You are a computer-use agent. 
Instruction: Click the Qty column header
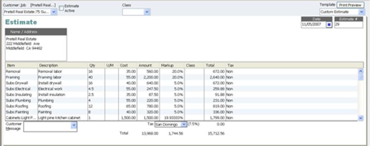click(x=96, y=65)
